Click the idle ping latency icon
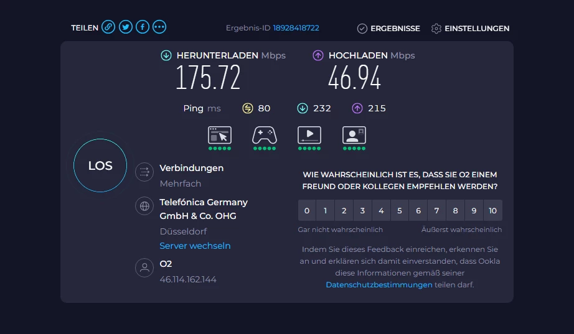The width and height of the screenshot is (574, 334). click(x=248, y=108)
